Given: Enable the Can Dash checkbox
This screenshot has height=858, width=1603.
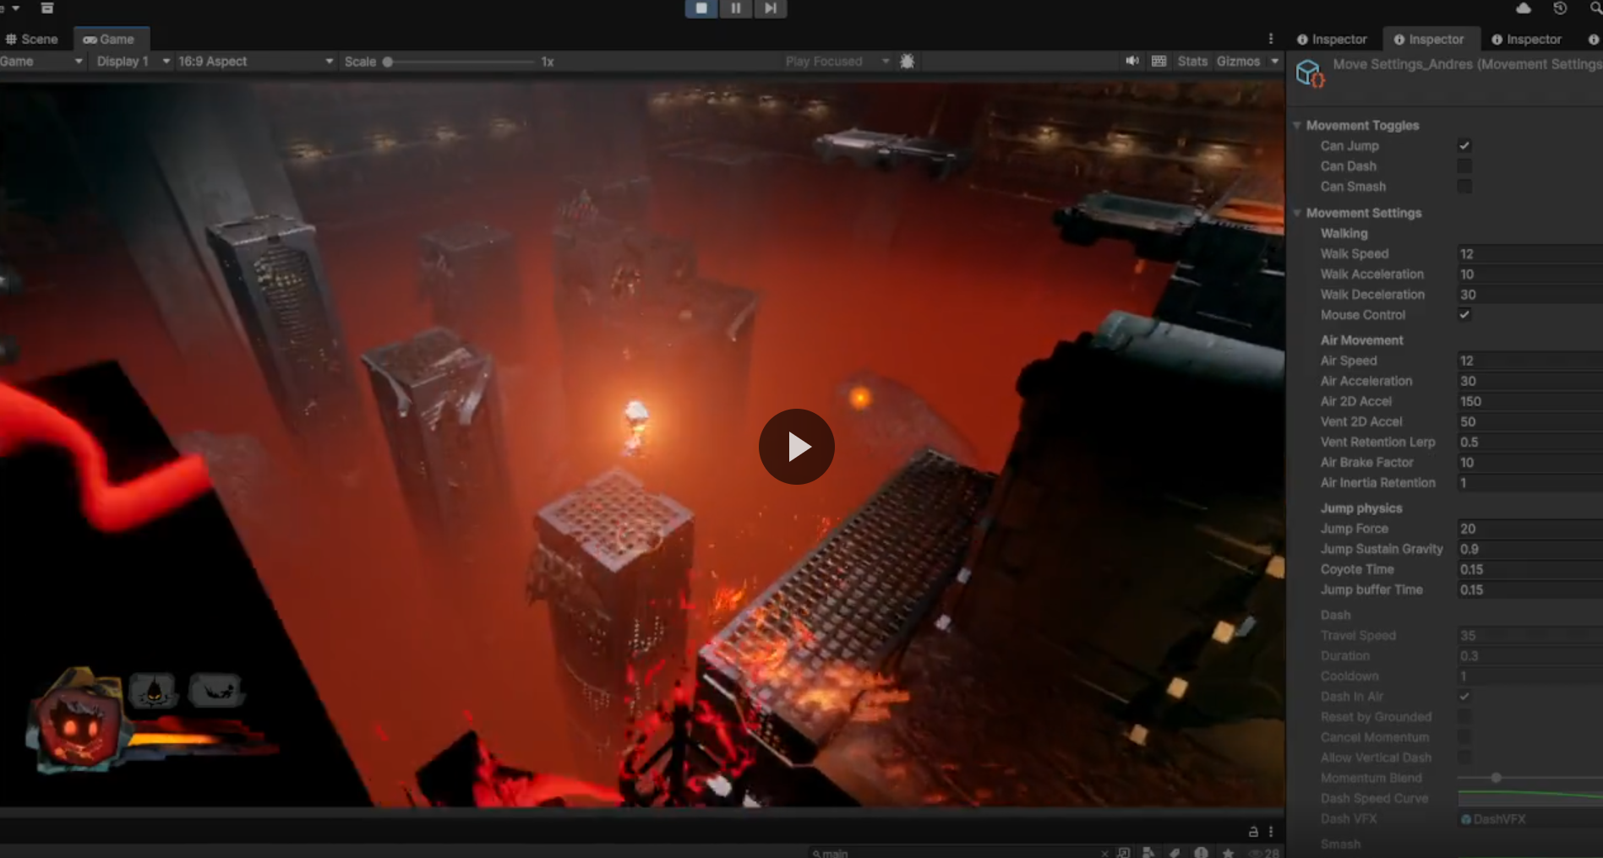Looking at the screenshot, I should 1464,166.
